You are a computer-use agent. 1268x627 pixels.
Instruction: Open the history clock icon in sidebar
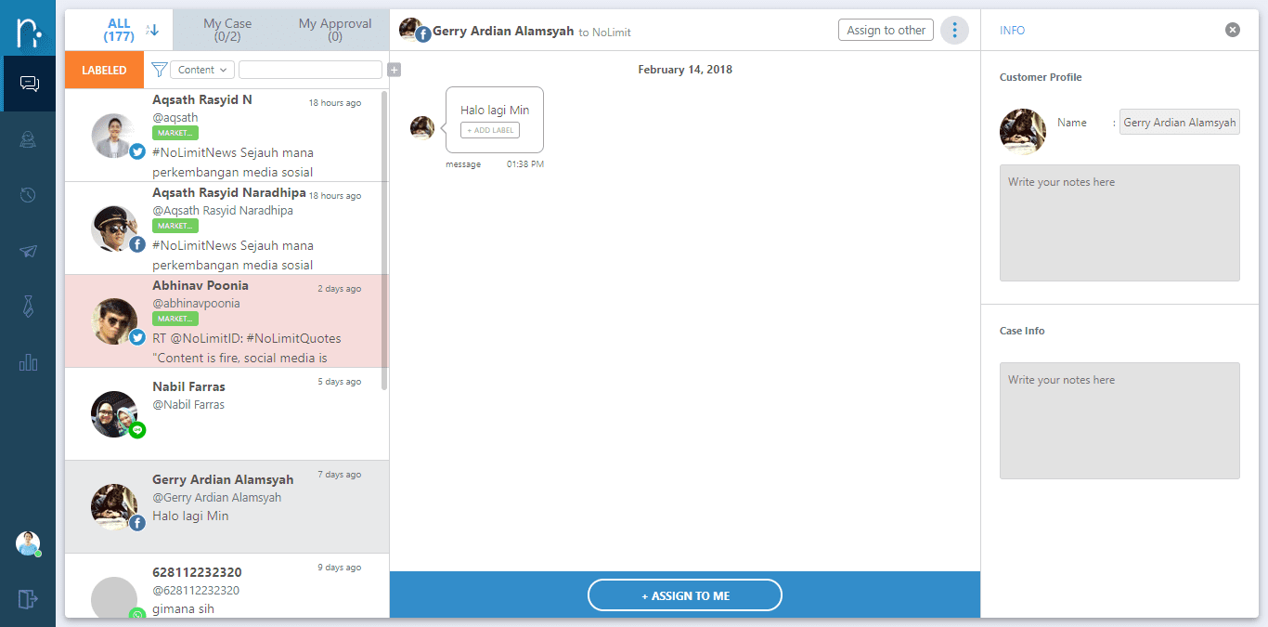click(x=29, y=195)
